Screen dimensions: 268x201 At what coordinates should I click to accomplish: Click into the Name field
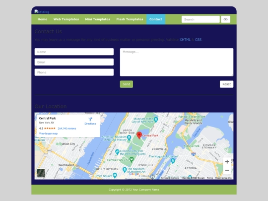click(x=74, y=52)
